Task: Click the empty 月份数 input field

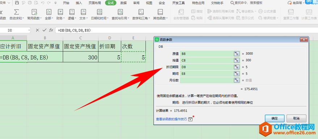Action: tap(207, 80)
